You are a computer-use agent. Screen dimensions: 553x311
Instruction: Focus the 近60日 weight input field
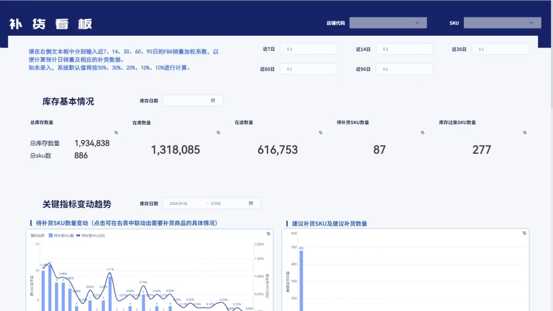(309, 69)
